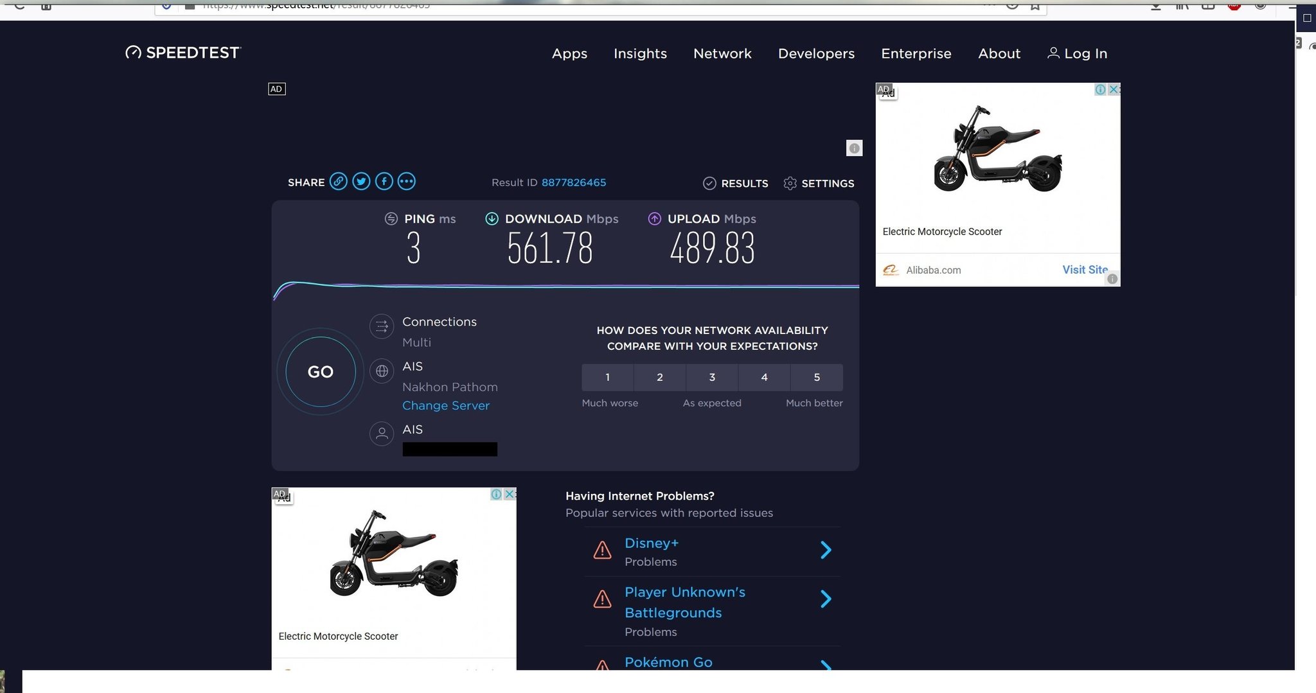Click right ad Electric Motorcycle Scooter title
Screen dimensions: 1316x693
(x=942, y=232)
